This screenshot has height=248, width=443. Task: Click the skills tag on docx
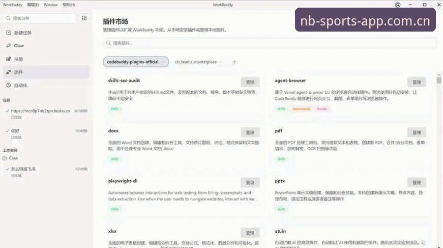click(115, 159)
